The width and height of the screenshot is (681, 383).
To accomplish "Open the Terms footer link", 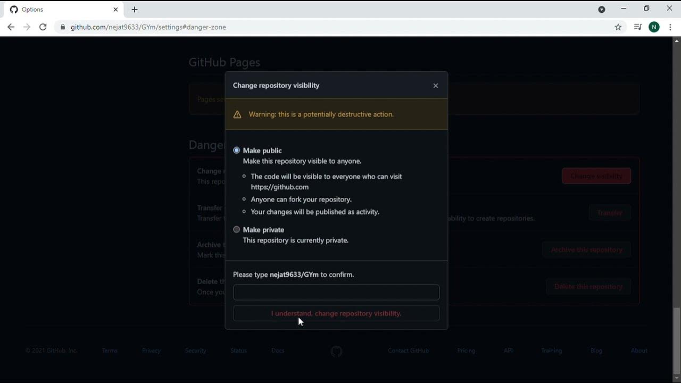I will pos(110,351).
